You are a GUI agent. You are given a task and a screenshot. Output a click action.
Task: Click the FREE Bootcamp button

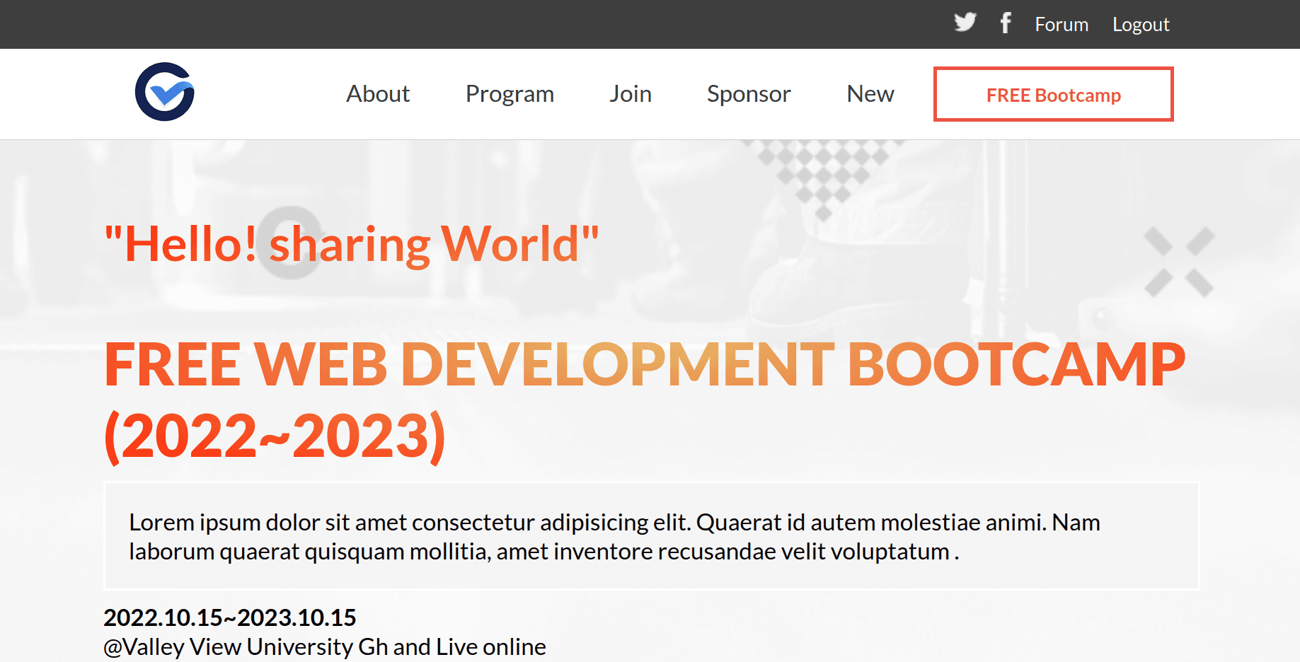[x=1053, y=94]
